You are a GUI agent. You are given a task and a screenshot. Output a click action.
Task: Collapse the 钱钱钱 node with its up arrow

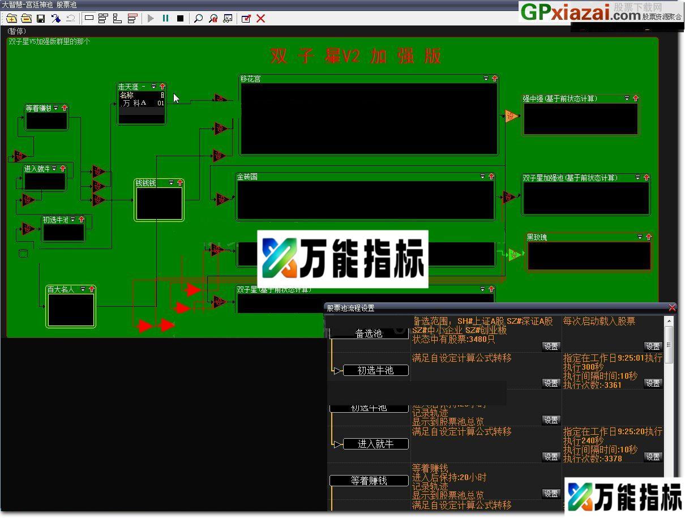click(179, 183)
